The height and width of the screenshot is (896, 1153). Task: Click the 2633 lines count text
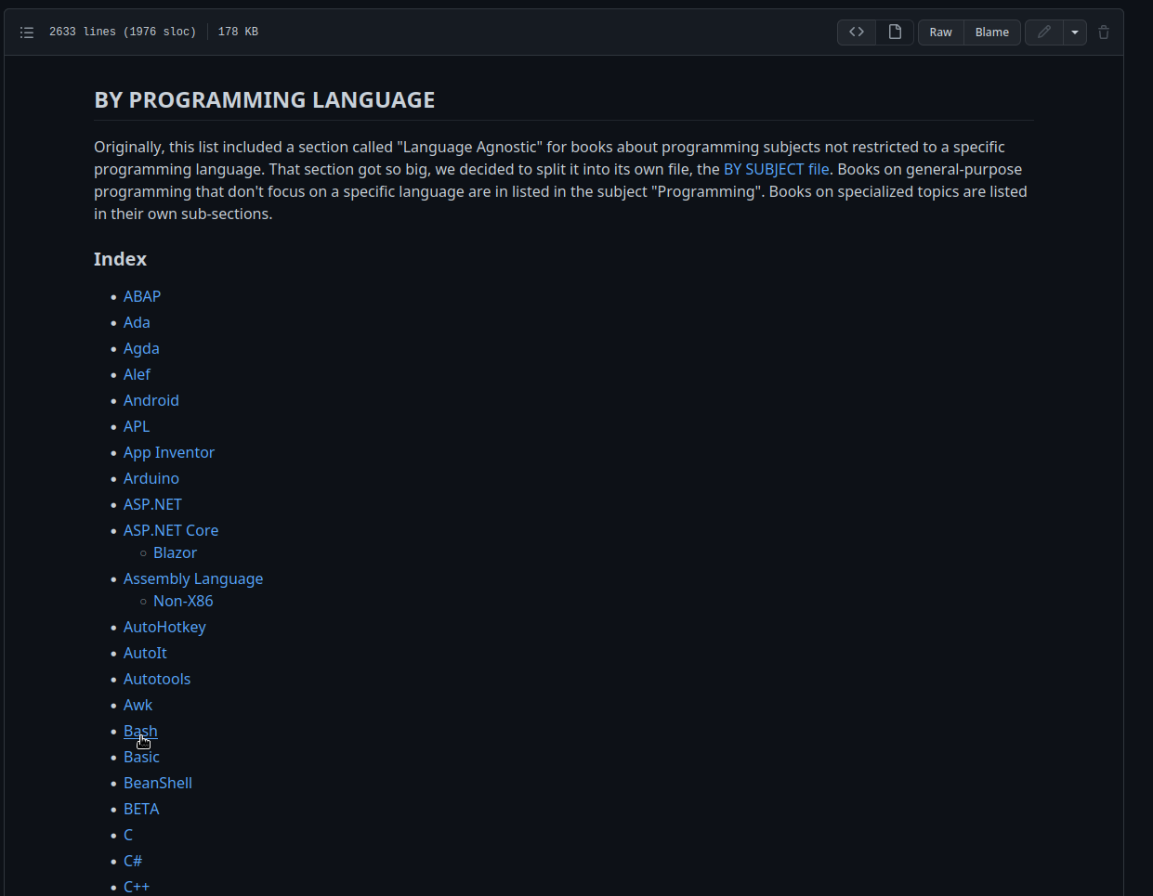pos(123,32)
